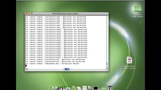Select the VMwareTools TGZ archive on desktop
161x90 pixels.
pyautogui.click(x=129, y=63)
